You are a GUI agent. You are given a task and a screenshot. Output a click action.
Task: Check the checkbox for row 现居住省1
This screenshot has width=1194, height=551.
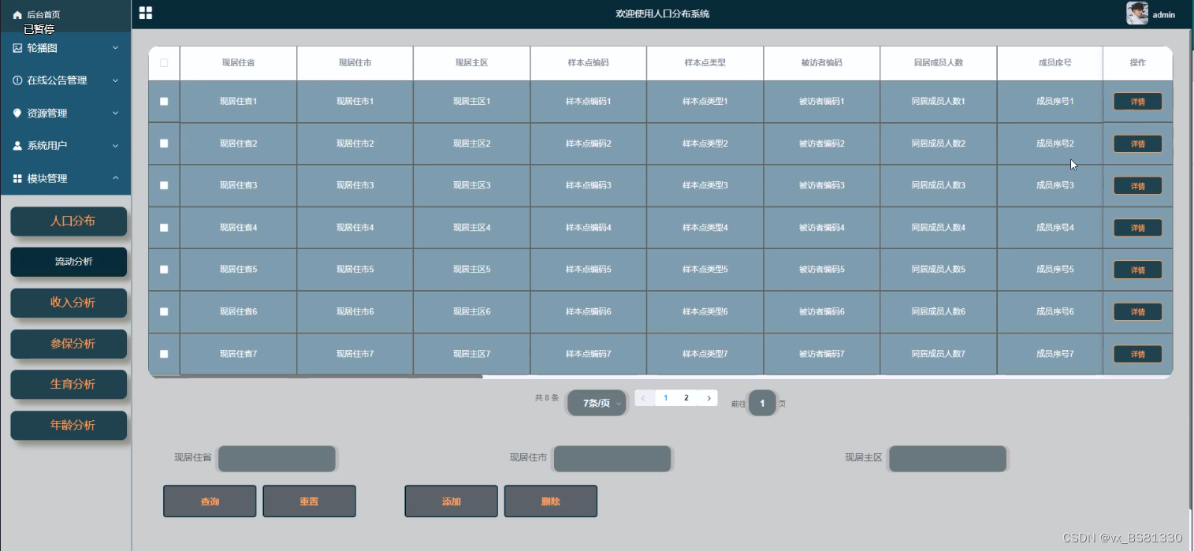tap(164, 102)
